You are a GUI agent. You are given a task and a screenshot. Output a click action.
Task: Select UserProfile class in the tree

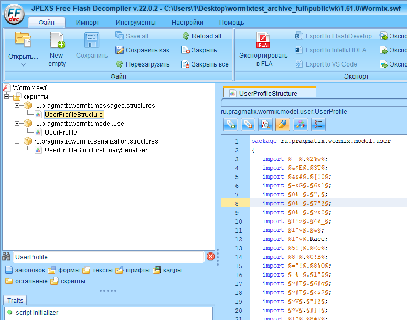click(61, 132)
